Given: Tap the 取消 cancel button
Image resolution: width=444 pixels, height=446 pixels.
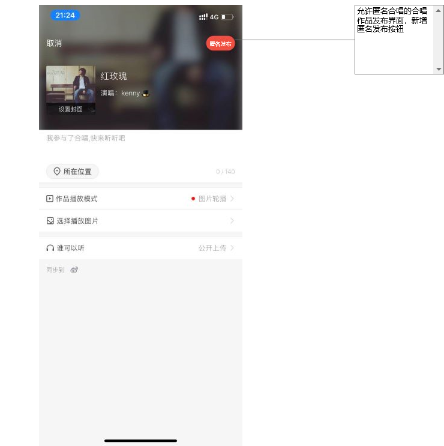Looking at the screenshot, I should (x=54, y=43).
